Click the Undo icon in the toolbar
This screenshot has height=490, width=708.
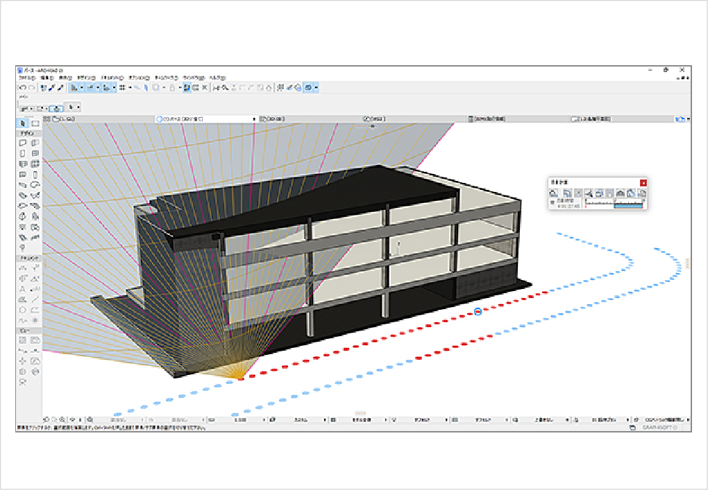click(22, 88)
